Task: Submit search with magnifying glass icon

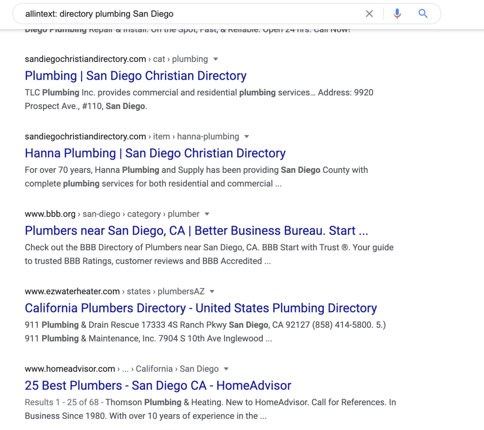Action: (423, 13)
